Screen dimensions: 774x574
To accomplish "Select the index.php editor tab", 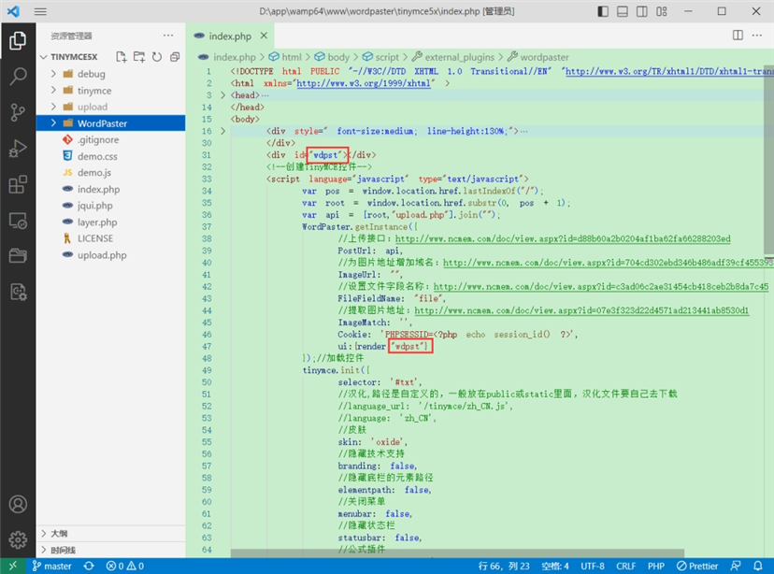I will (x=230, y=36).
